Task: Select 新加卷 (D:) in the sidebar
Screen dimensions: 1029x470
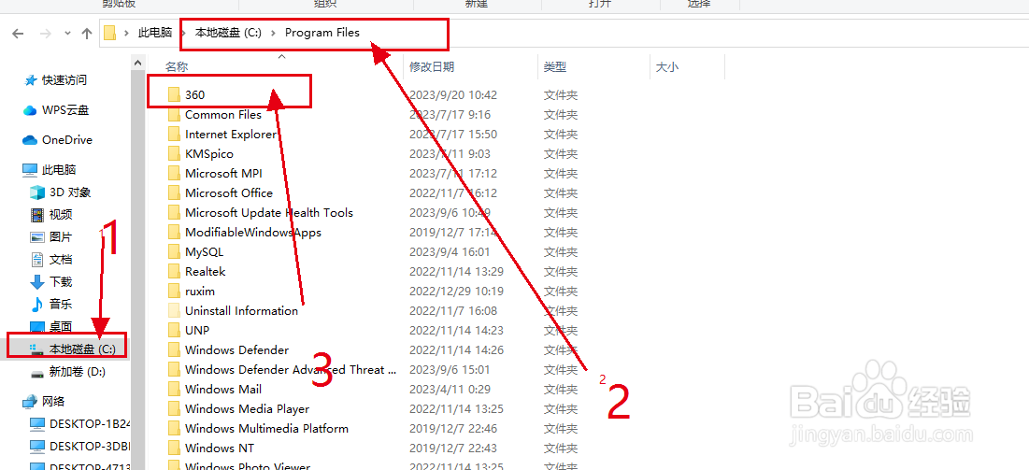Action: tap(78, 372)
